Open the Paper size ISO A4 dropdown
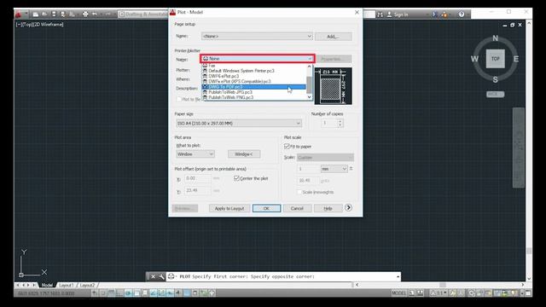 [x=239, y=123]
